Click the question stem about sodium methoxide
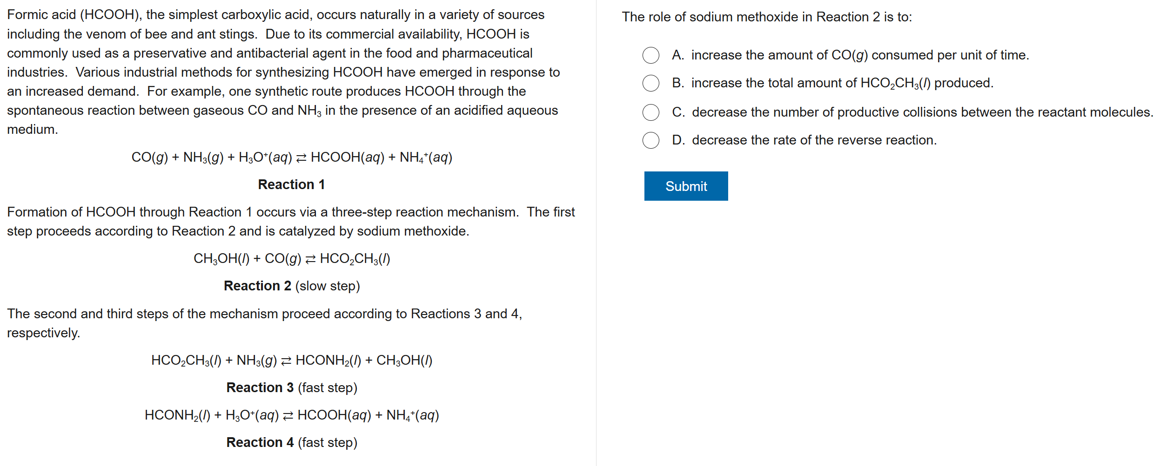Viewport: 1166px width, 466px height. [x=767, y=17]
